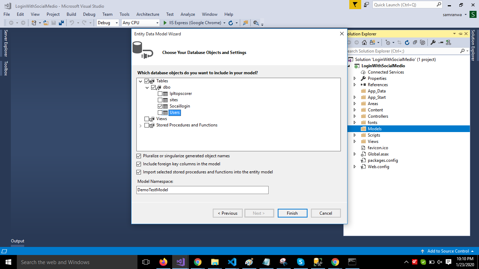Open the Any CPU platform dropdown
This screenshot has height=269, width=479.
141,23
